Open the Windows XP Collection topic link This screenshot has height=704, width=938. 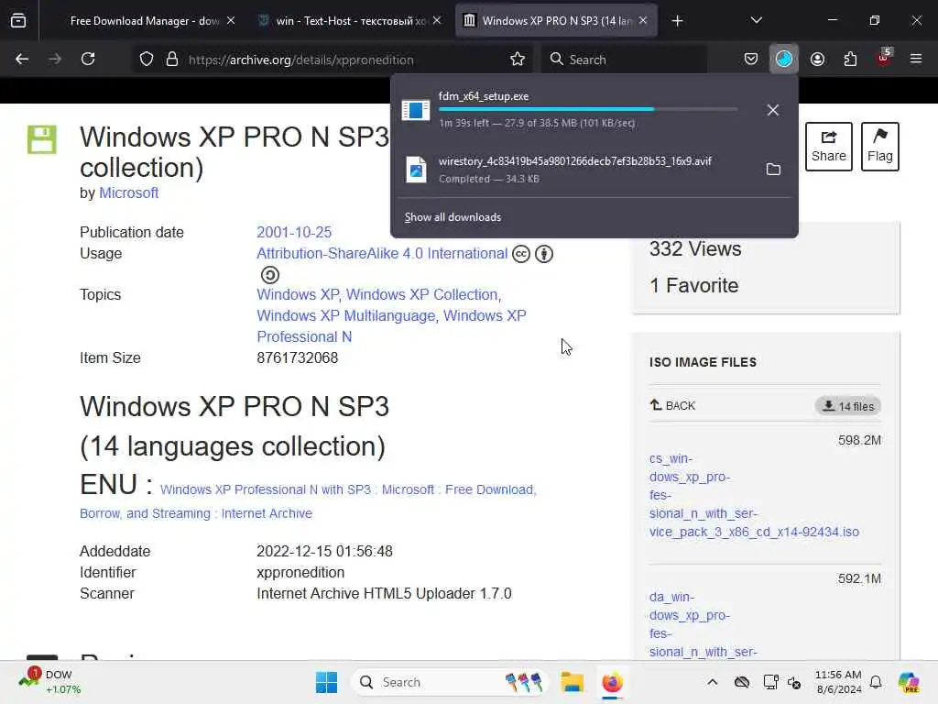point(421,294)
